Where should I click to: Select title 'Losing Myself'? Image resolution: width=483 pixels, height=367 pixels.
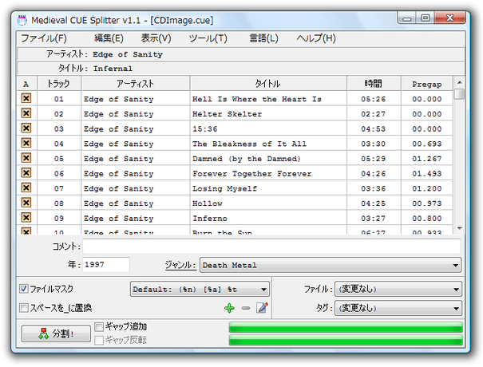[x=224, y=188]
